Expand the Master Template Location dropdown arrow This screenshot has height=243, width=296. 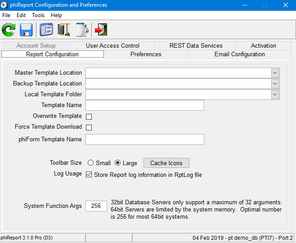275,73
